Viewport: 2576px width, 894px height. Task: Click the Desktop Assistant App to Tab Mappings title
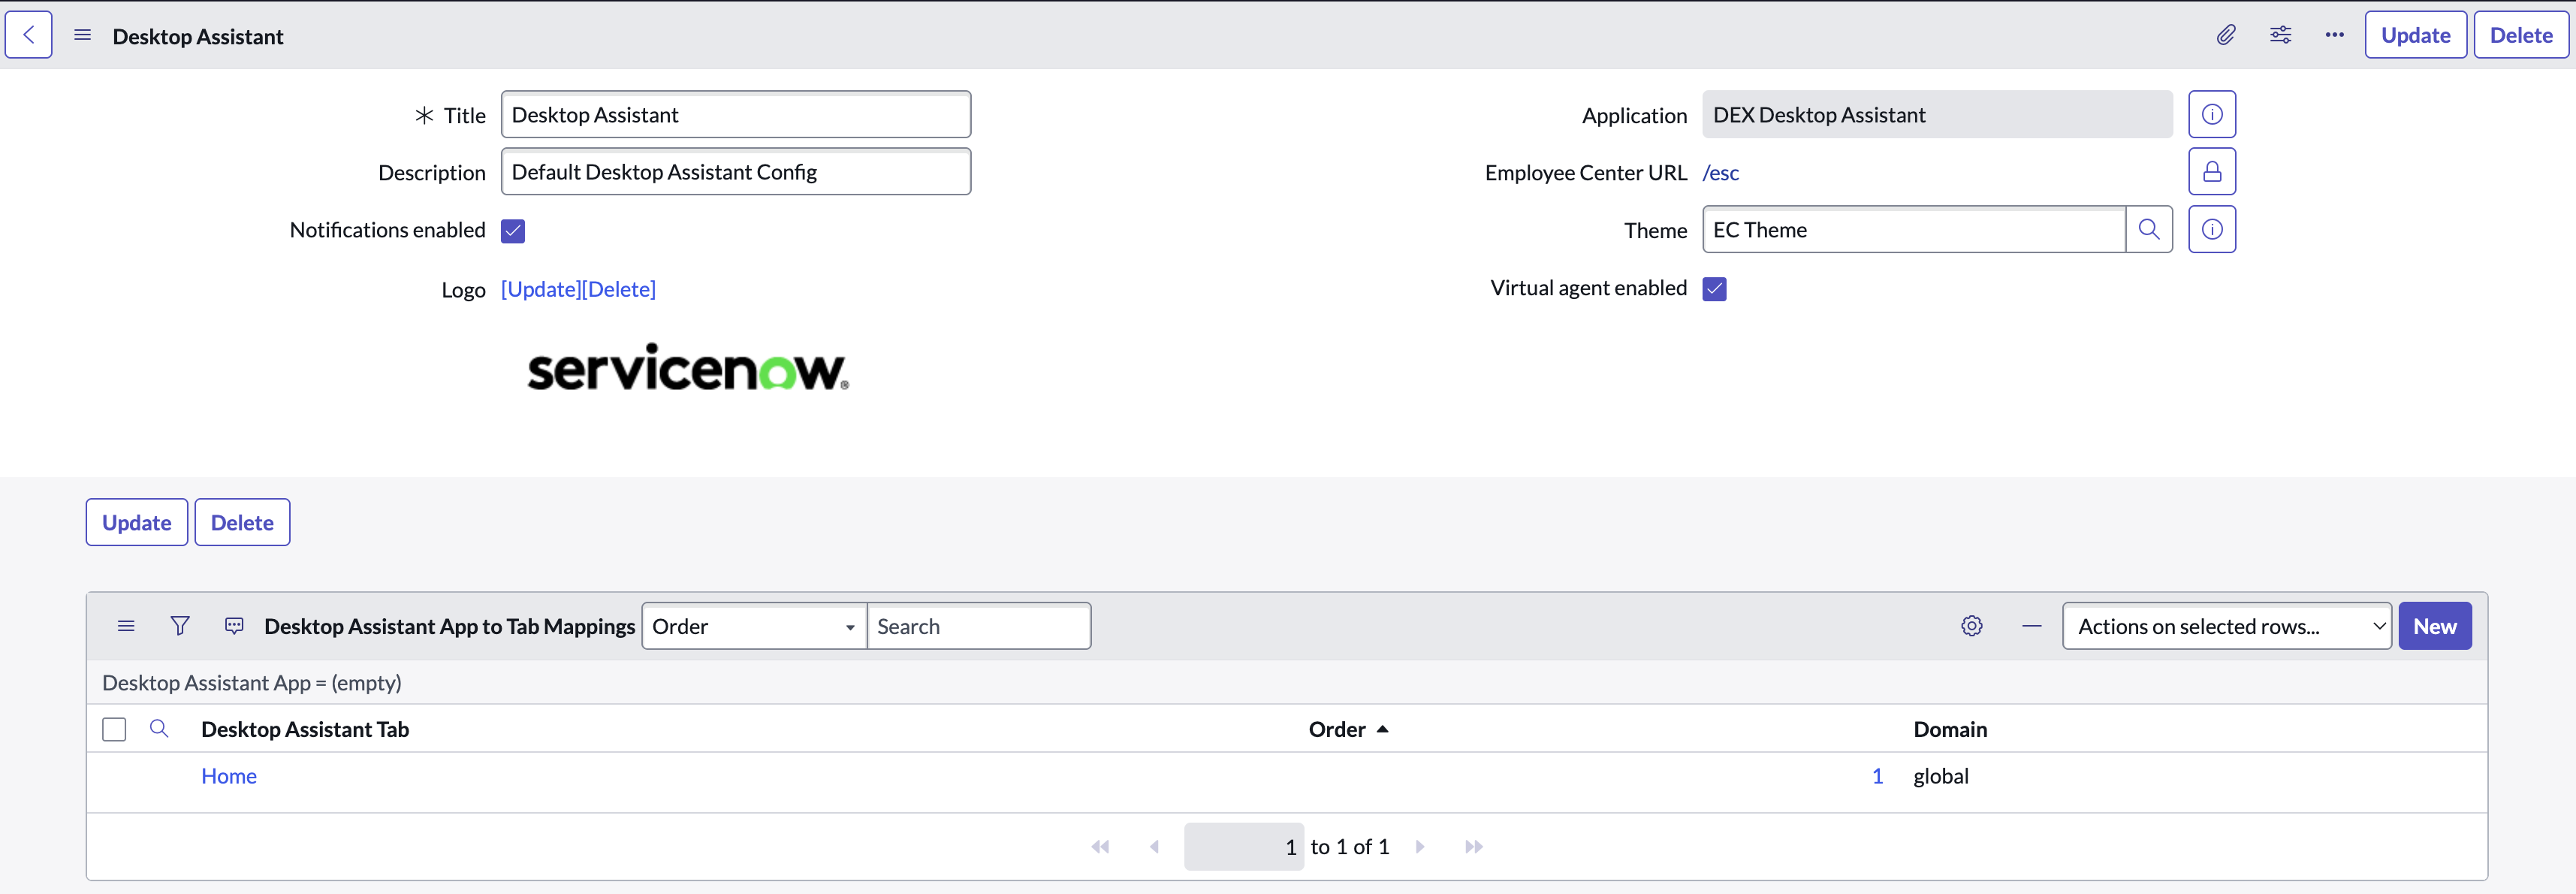pos(449,626)
